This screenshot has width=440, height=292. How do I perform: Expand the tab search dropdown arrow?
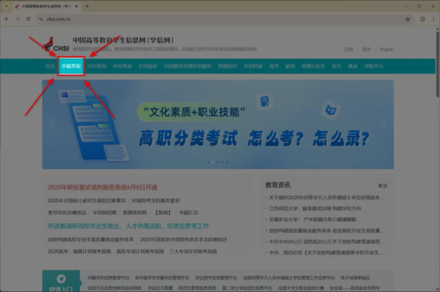click(6, 6)
